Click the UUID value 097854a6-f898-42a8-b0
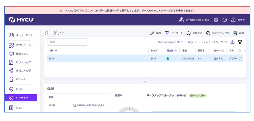254x121 pixels. 92,105
